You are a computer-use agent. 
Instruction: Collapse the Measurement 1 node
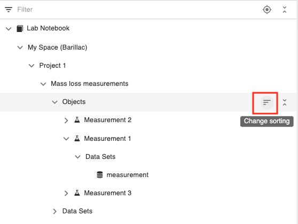point(66,139)
